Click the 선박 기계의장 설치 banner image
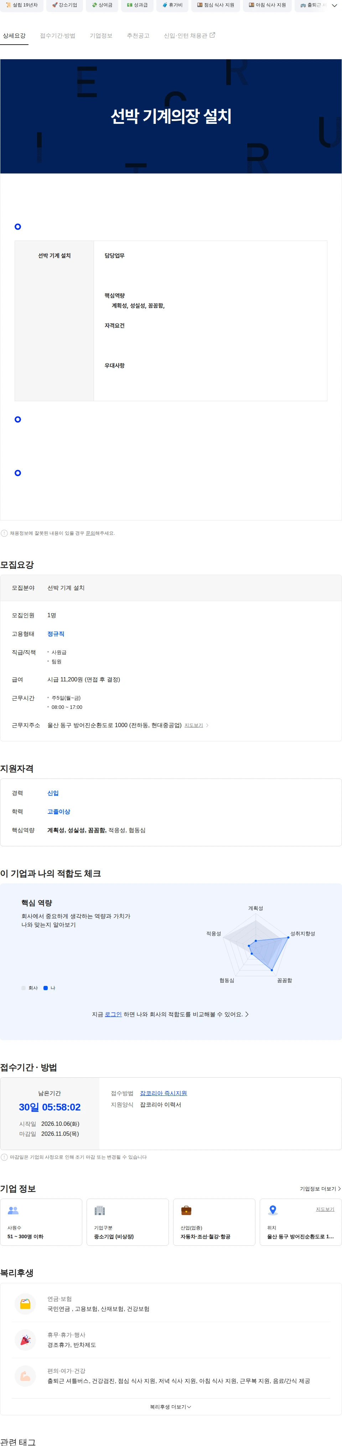This screenshot has height=1446, width=342. tap(171, 116)
